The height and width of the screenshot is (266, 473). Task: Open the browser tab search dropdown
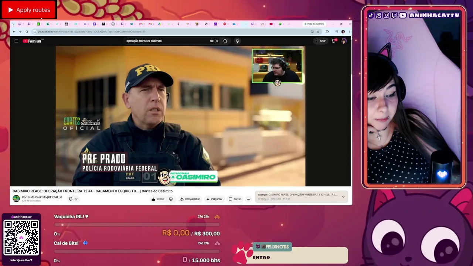coord(13,24)
